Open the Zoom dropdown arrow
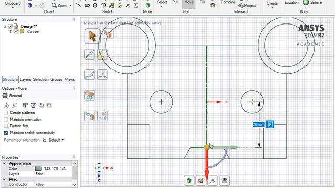Image resolution: width=335 pixels, height=188 pixels. [x=70, y=5]
